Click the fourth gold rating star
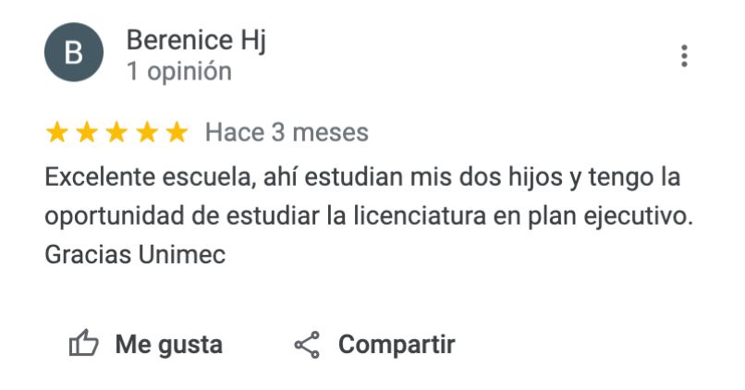Screen dimensions: 745x390 (146, 133)
